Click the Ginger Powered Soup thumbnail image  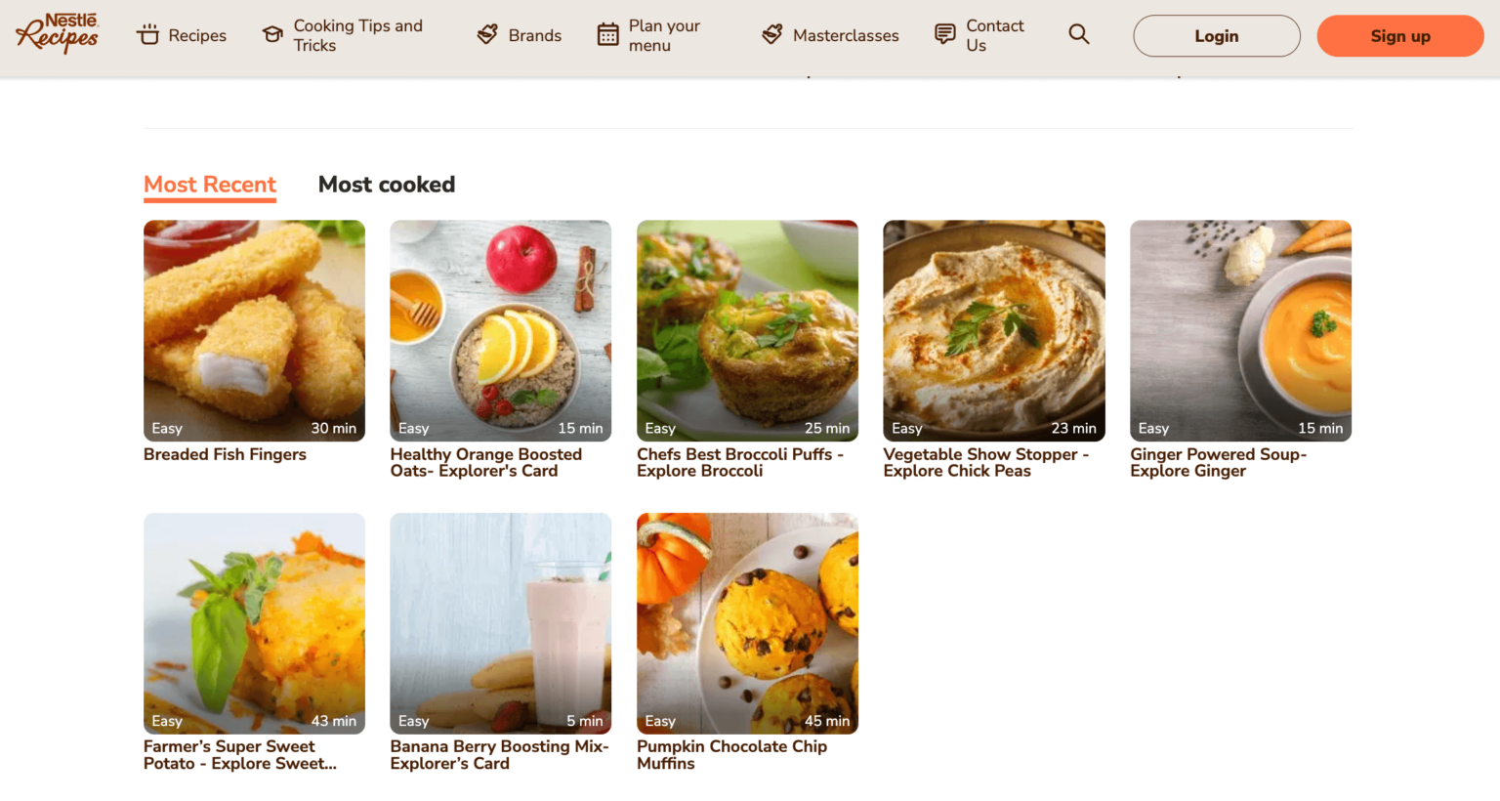(x=1240, y=330)
